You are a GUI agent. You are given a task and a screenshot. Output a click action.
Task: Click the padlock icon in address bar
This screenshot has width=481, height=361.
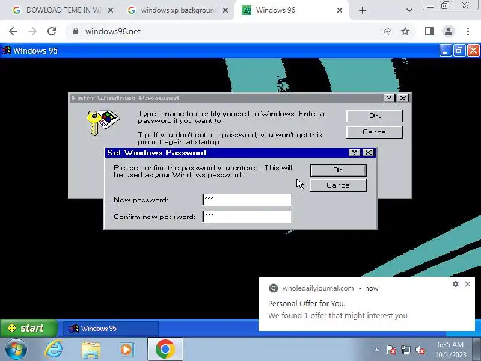click(76, 31)
